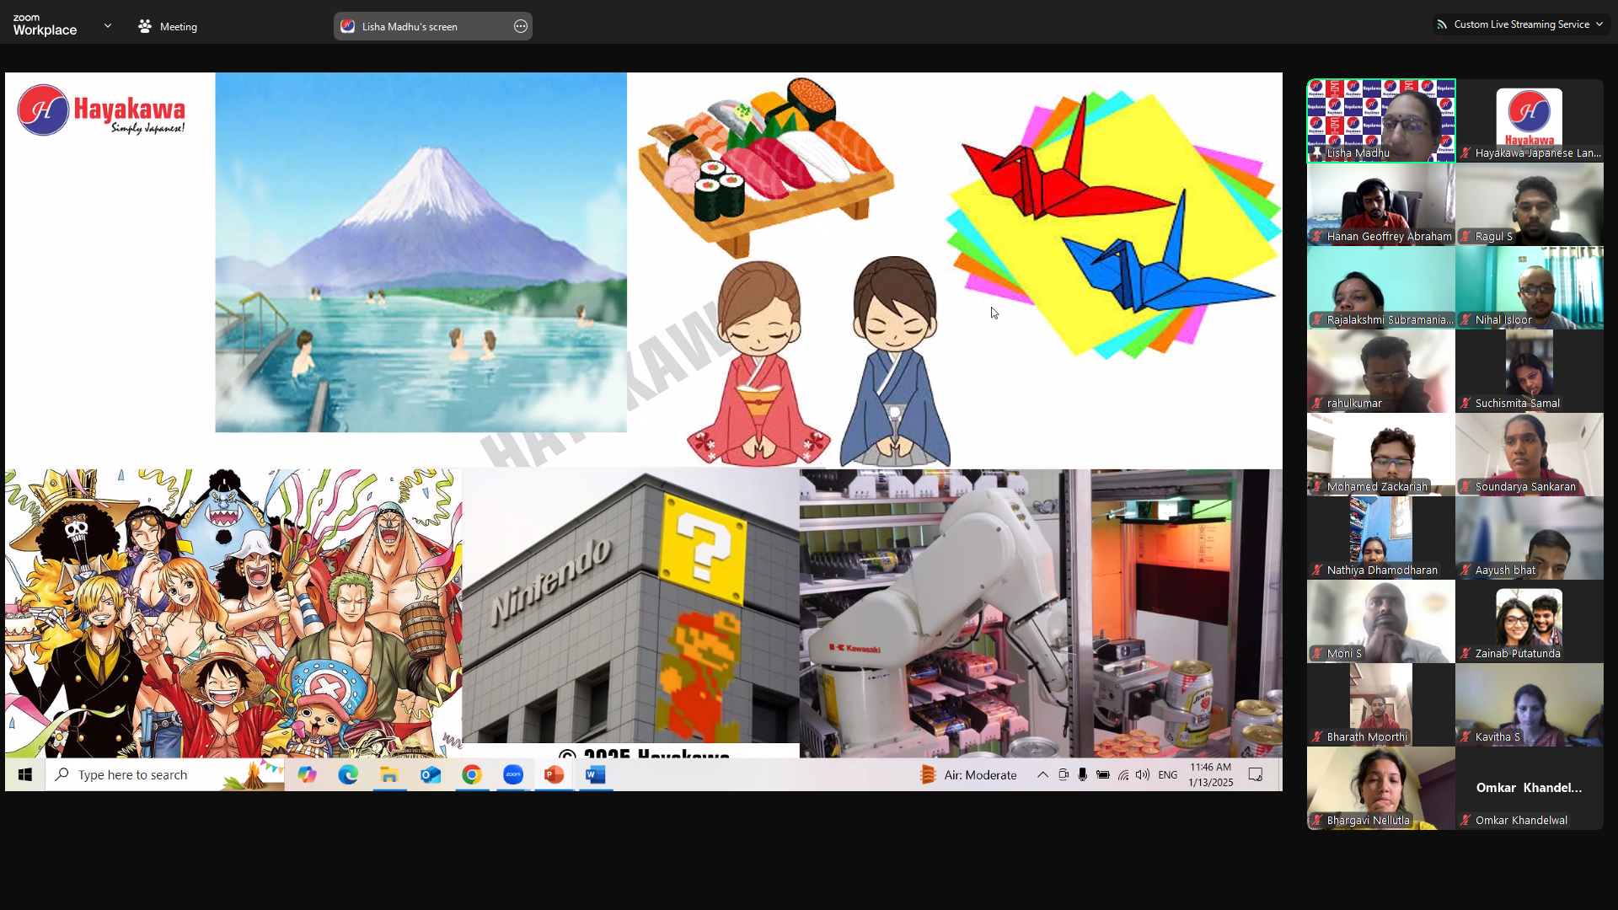Select Suchismita Samal's video tile

pos(1530,371)
